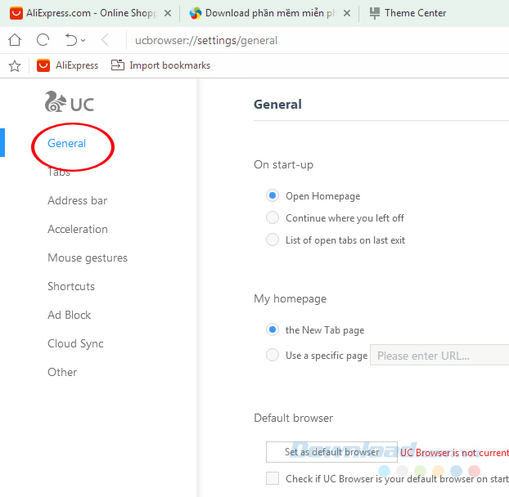Click the Import bookmarks icon
509x497 pixels.
coord(117,65)
